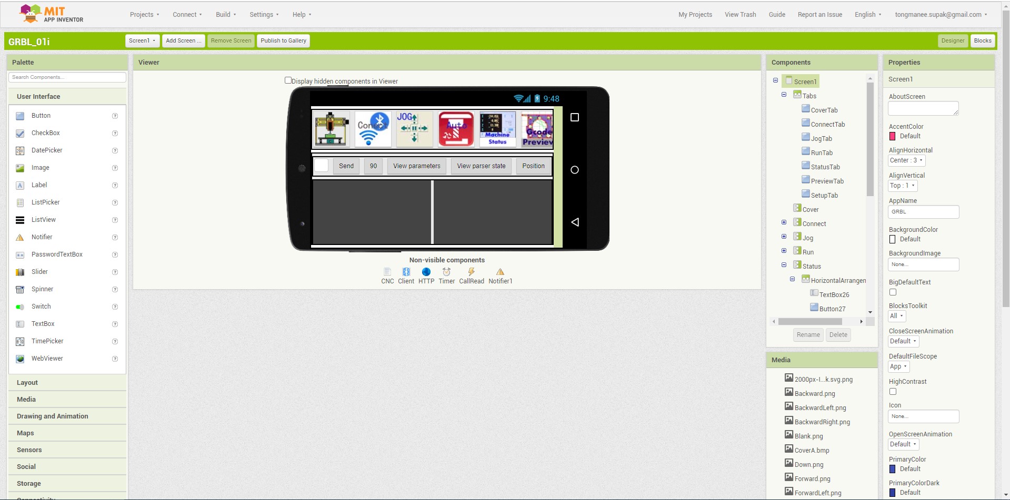Click the Add Screen button
Viewport: 1010px width, 500px height.
coord(183,40)
